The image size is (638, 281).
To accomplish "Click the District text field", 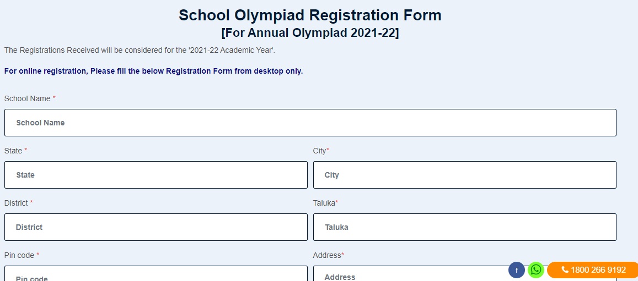I will tap(156, 227).
